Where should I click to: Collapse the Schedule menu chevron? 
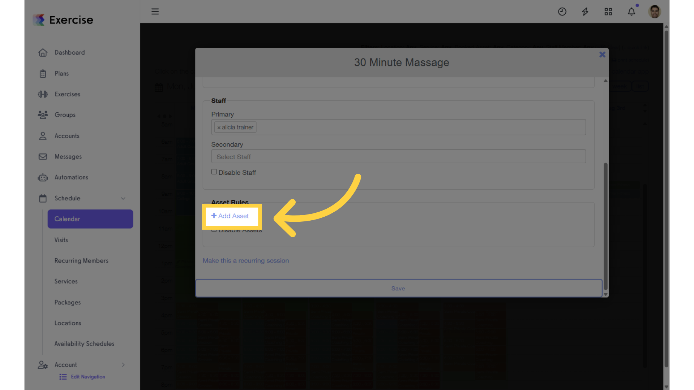coord(123,198)
